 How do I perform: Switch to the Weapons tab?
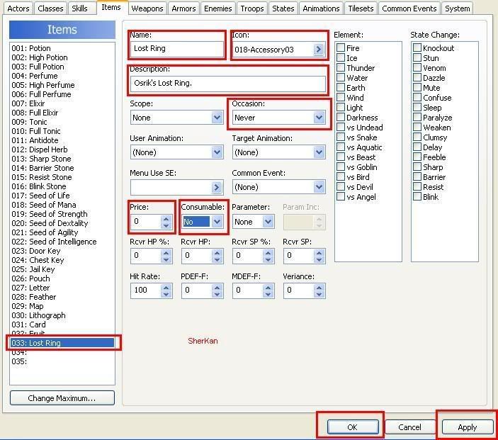147,9
